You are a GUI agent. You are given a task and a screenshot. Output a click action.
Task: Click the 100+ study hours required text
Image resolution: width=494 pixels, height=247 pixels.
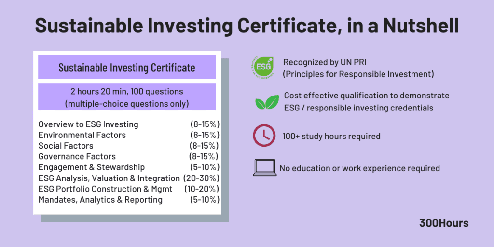point(331,136)
